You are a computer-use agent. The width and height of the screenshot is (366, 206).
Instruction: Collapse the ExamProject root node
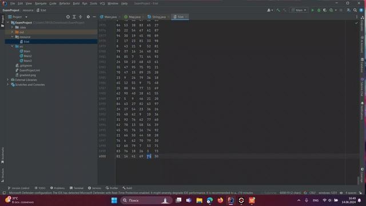pos(8,22)
